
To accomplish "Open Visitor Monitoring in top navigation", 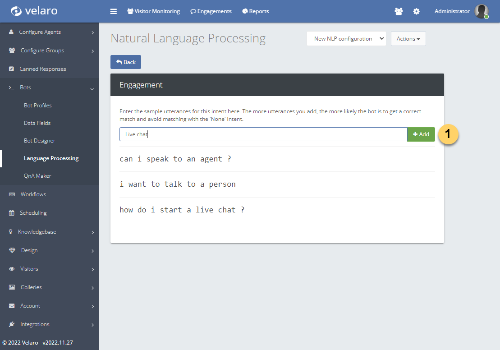I will coord(153,11).
